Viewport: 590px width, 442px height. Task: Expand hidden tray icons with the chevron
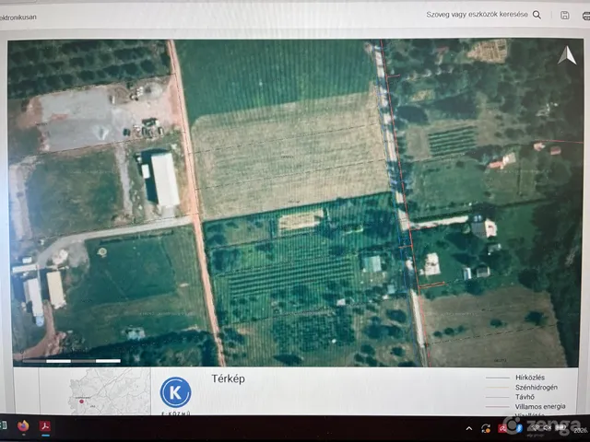[x=469, y=428]
